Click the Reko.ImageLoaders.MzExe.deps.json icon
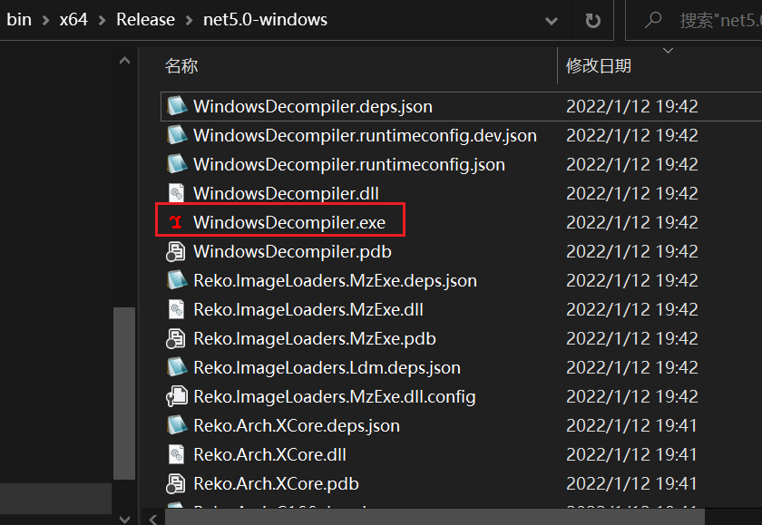The height and width of the screenshot is (525, 762). (176, 280)
